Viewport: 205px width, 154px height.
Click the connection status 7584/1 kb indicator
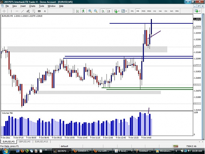coord(191,146)
